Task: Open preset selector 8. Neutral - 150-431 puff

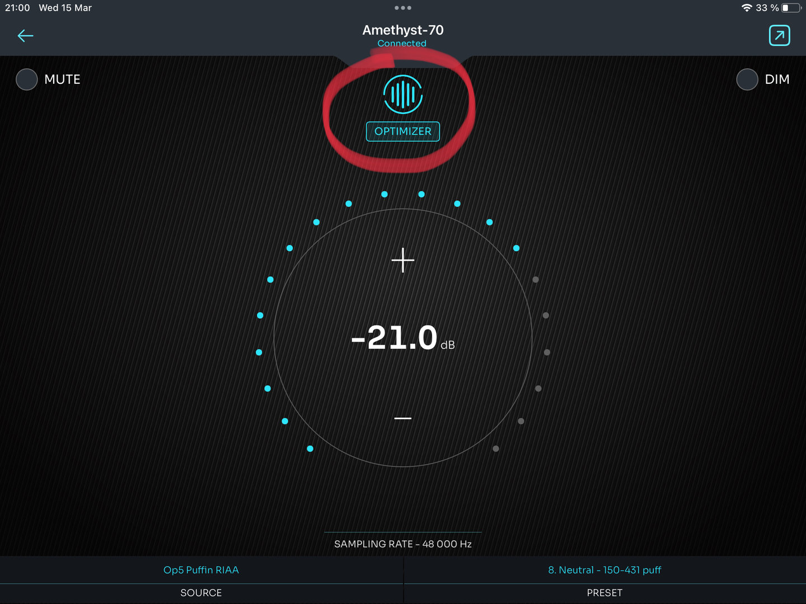Action: tap(604, 570)
